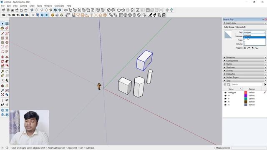The width and height of the screenshot is (267, 150).
Task: Expand the Styles panel
Action: coord(224,64)
